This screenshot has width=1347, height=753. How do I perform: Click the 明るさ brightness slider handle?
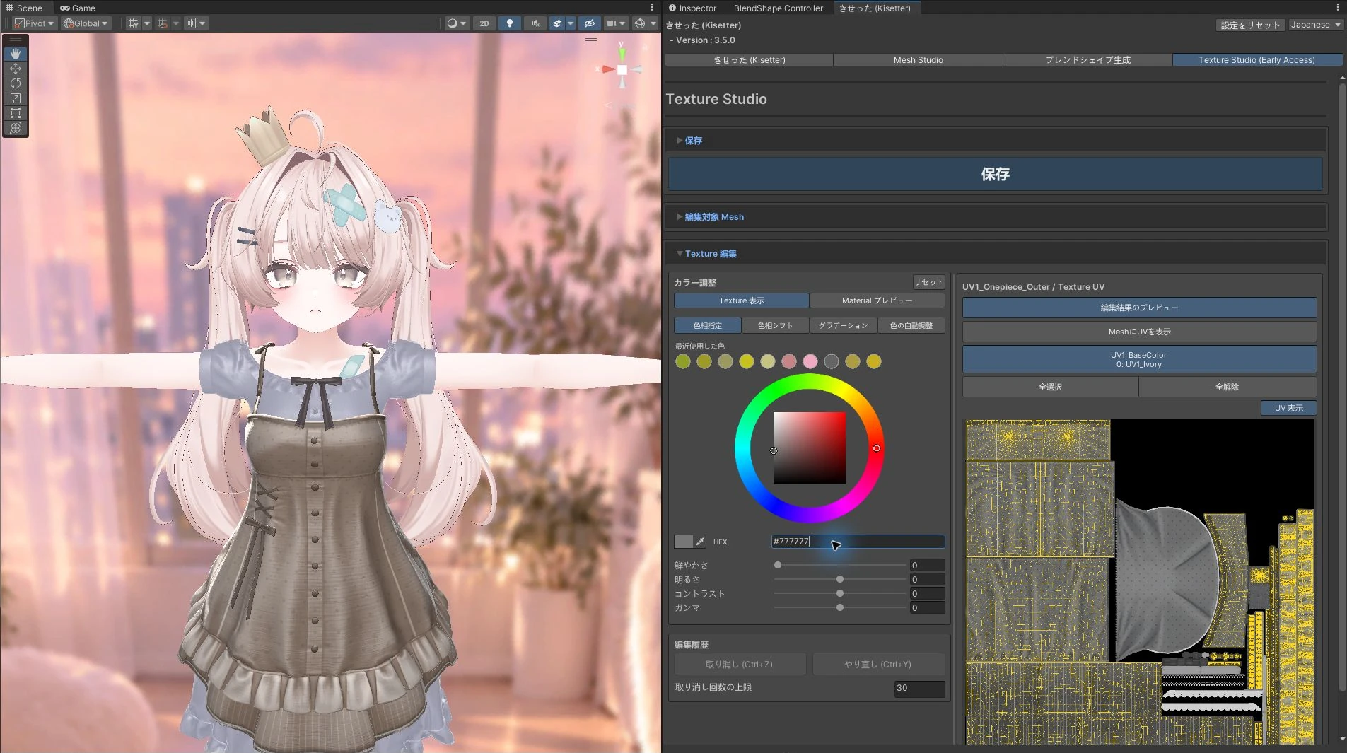(840, 579)
